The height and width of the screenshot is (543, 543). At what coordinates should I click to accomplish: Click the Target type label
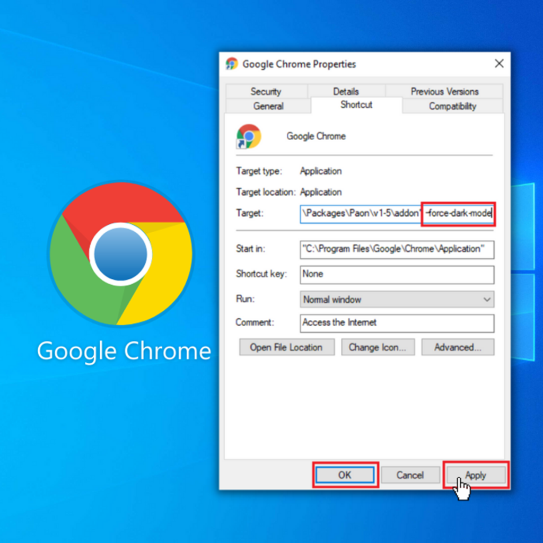pos(259,171)
